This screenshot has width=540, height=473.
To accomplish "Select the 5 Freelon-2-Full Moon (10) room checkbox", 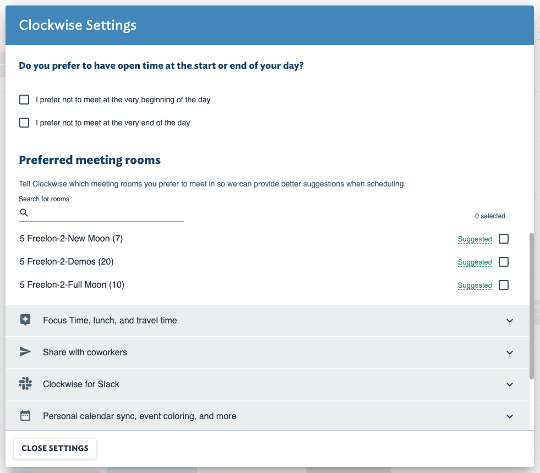I will (x=504, y=285).
